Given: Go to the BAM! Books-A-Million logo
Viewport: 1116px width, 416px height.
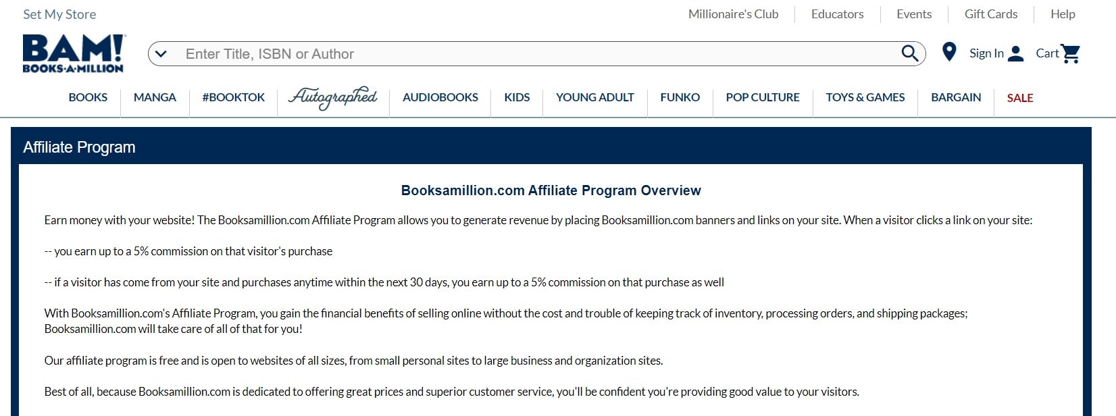Looking at the screenshot, I should (x=74, y=53).
